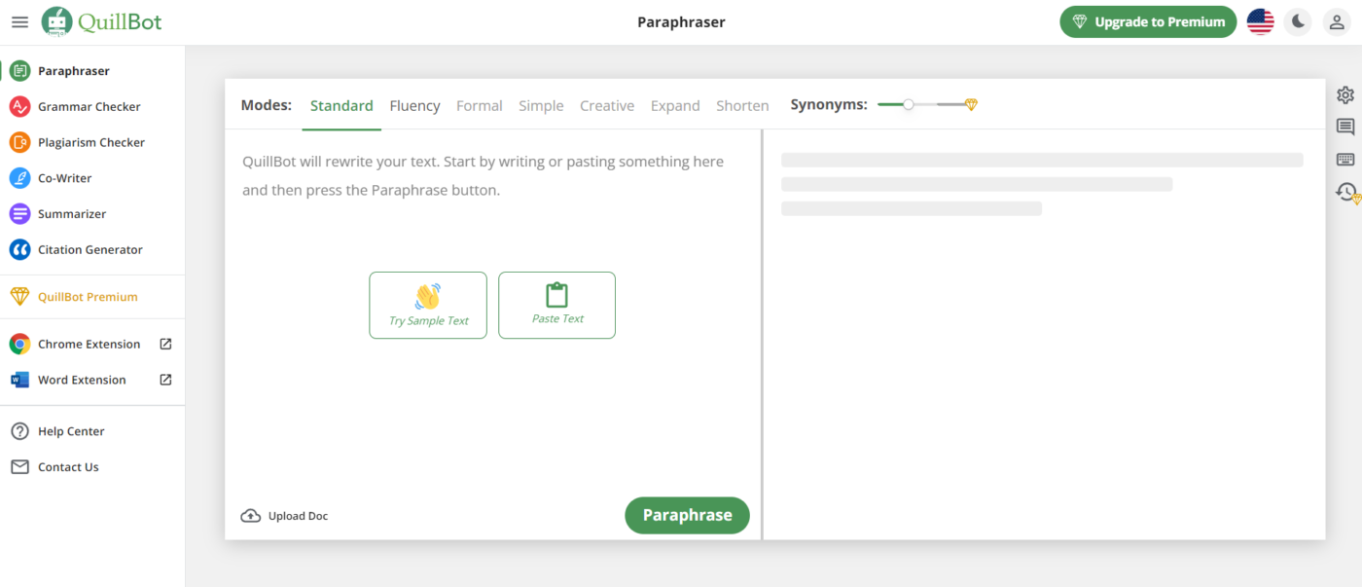Open the Citation Generator link
Screen dimensions: 1362x587
point(90,250)
